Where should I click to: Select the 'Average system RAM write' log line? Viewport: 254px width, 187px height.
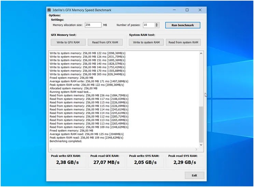click(89, 81)
